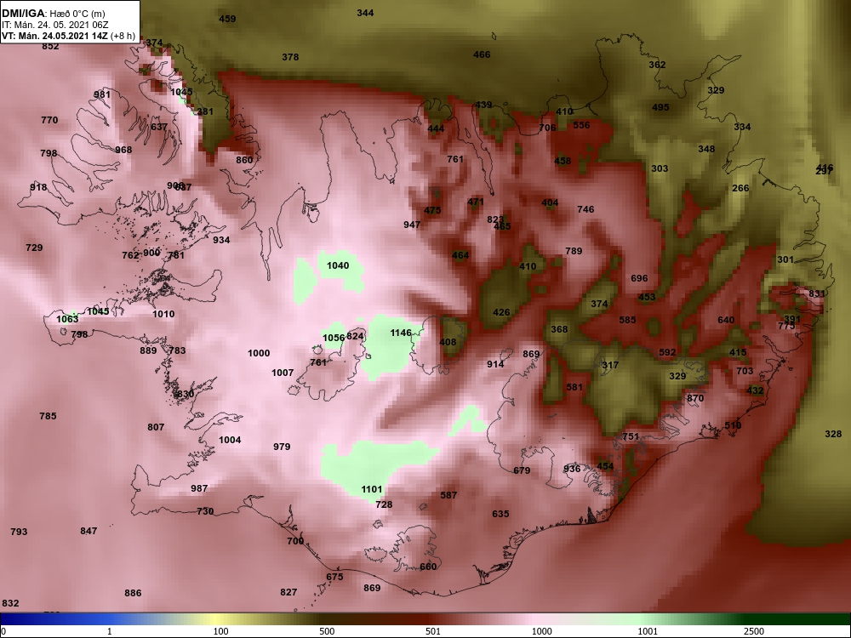851x638 pixels.
Task: Click the 1001 label on the color scale
Action: [648, 631]
